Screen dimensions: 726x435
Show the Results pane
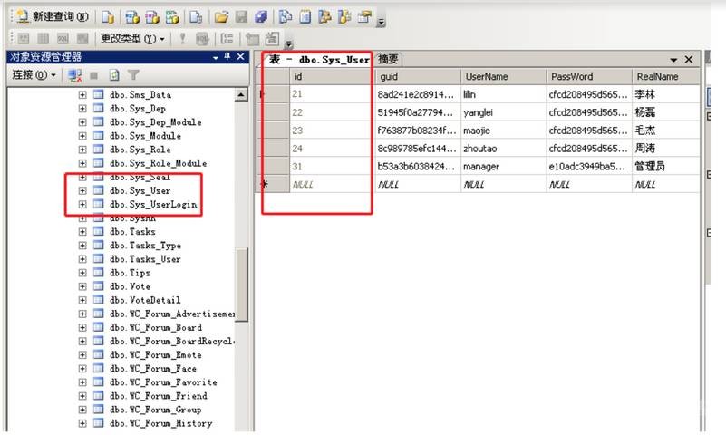click(x=82, y=39)
